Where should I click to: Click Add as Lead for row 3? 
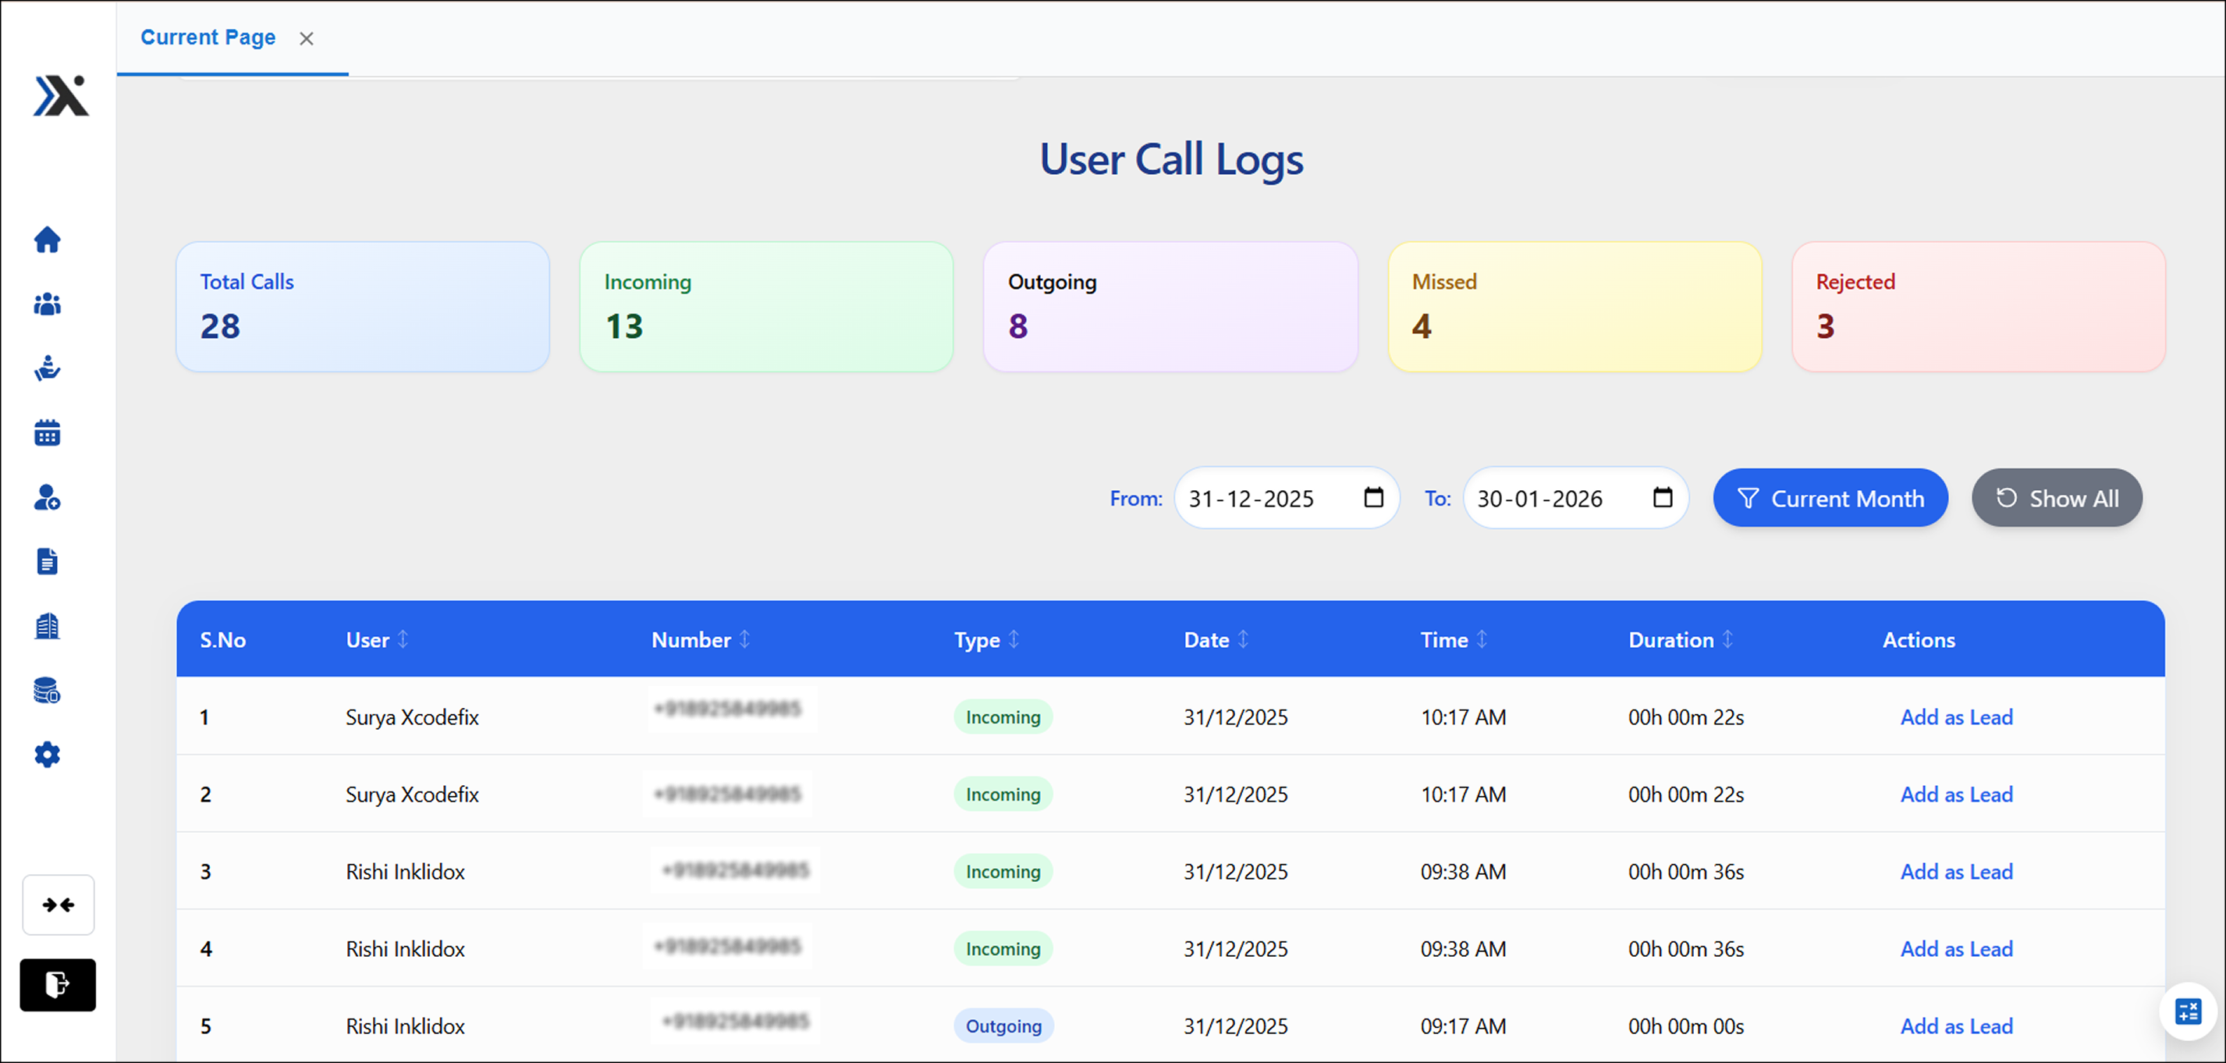click(x=1956, y=872)
